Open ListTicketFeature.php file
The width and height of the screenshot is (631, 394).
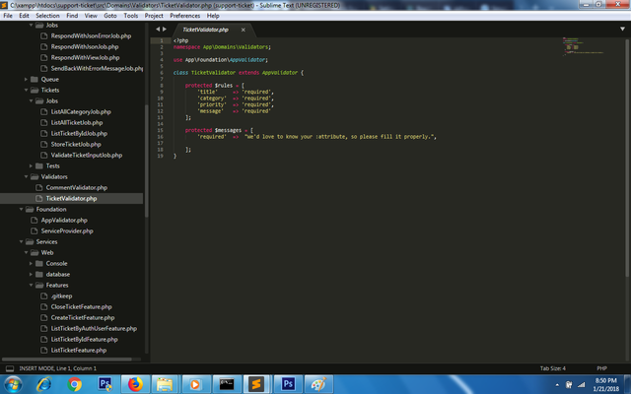79,351
